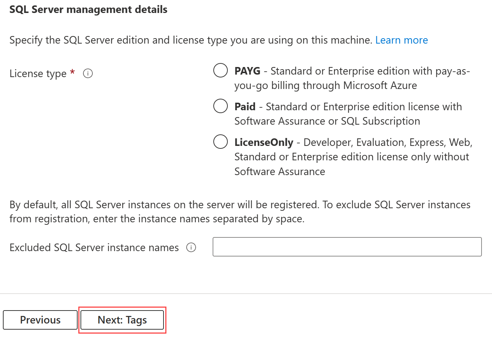492x339 pixels.
Task: Click the Next: Tags button
Action: click(122, 320)
